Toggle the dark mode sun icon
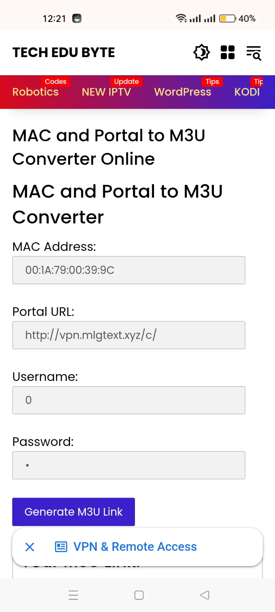Viewport: 275px width, 612px height. pos(201,53)
